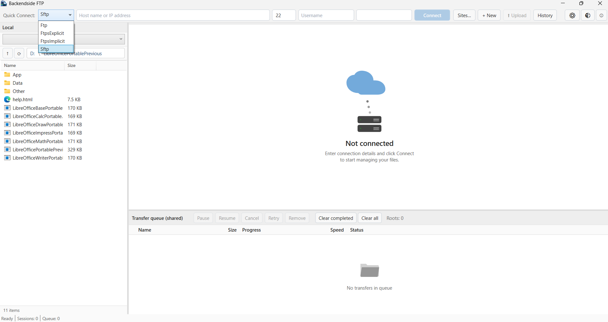Go up one folder in Local pane
This screenshot has height=322, width=608.
[8, 53]
